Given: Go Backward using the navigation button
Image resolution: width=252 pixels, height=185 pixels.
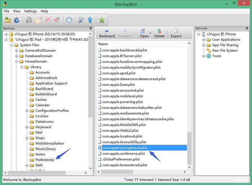Looking at the screenshot, I should pyautogui.click(x=107, y=33).
